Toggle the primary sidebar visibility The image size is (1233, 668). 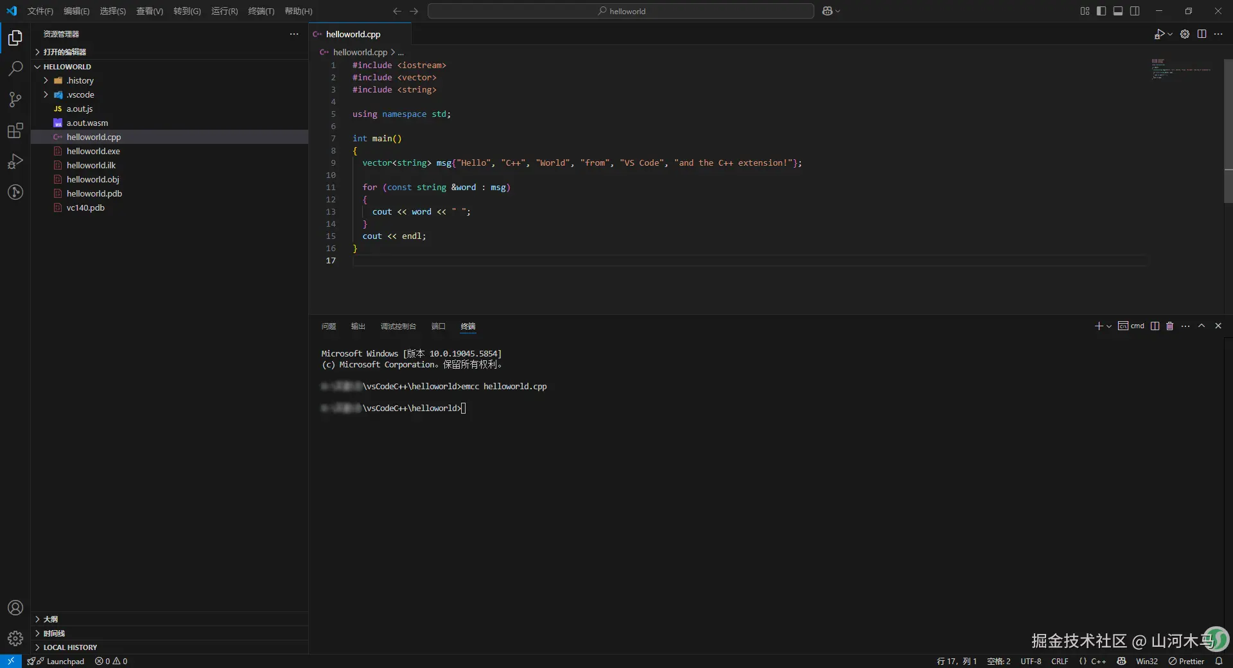click(1101, 11)
